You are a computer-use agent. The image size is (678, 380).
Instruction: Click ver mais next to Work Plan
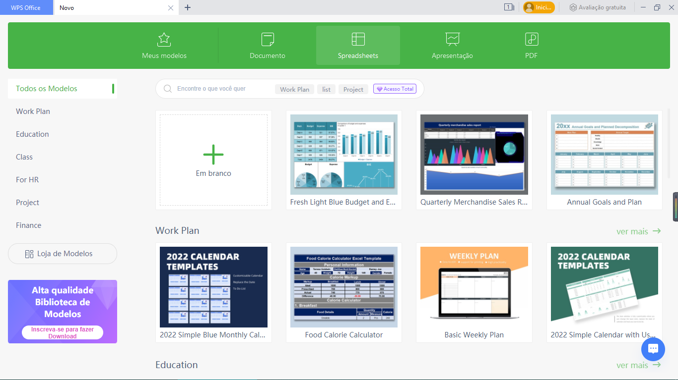pyautogui.click(x=639, y=231)
